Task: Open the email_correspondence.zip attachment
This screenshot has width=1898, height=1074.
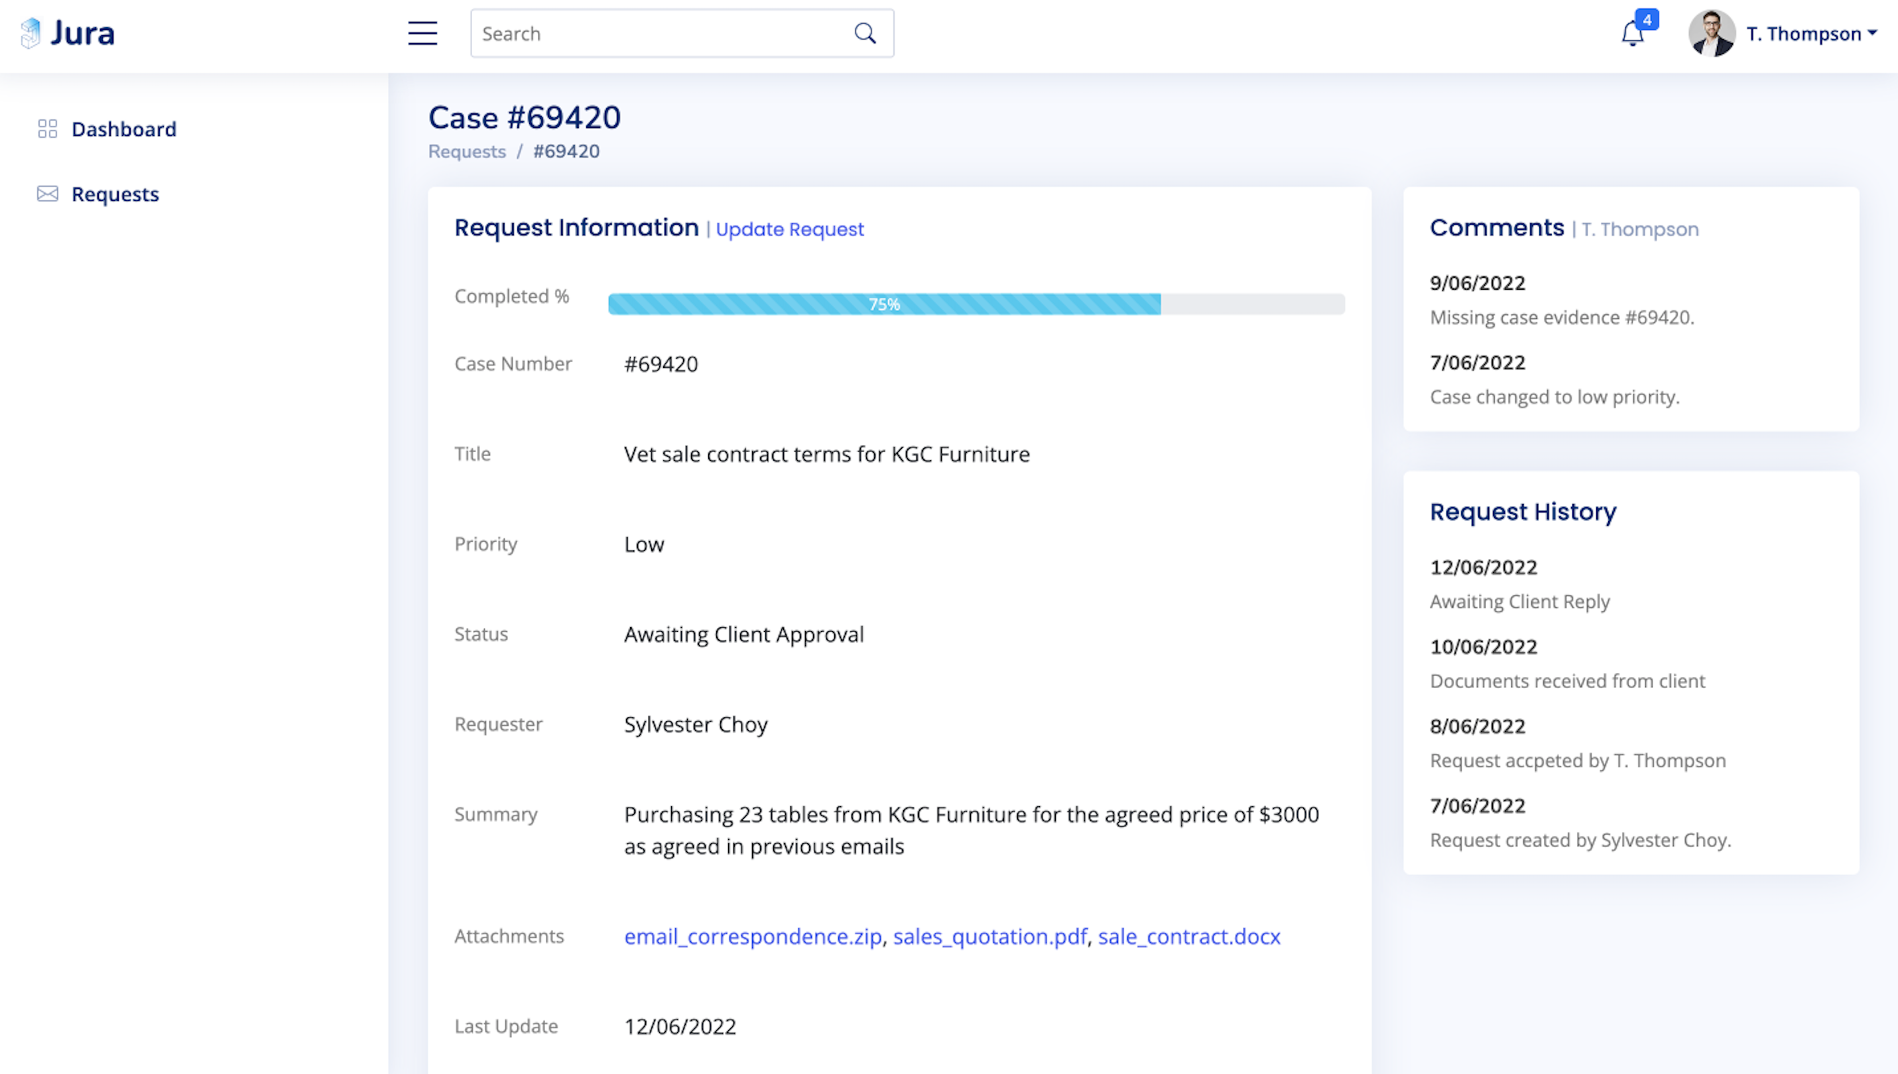Action: coord(753,936)
